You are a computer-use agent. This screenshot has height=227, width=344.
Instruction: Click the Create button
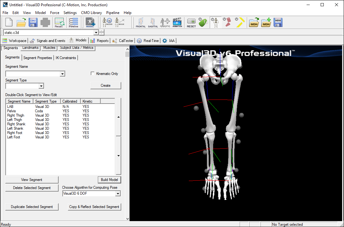(x=106, y=86)
